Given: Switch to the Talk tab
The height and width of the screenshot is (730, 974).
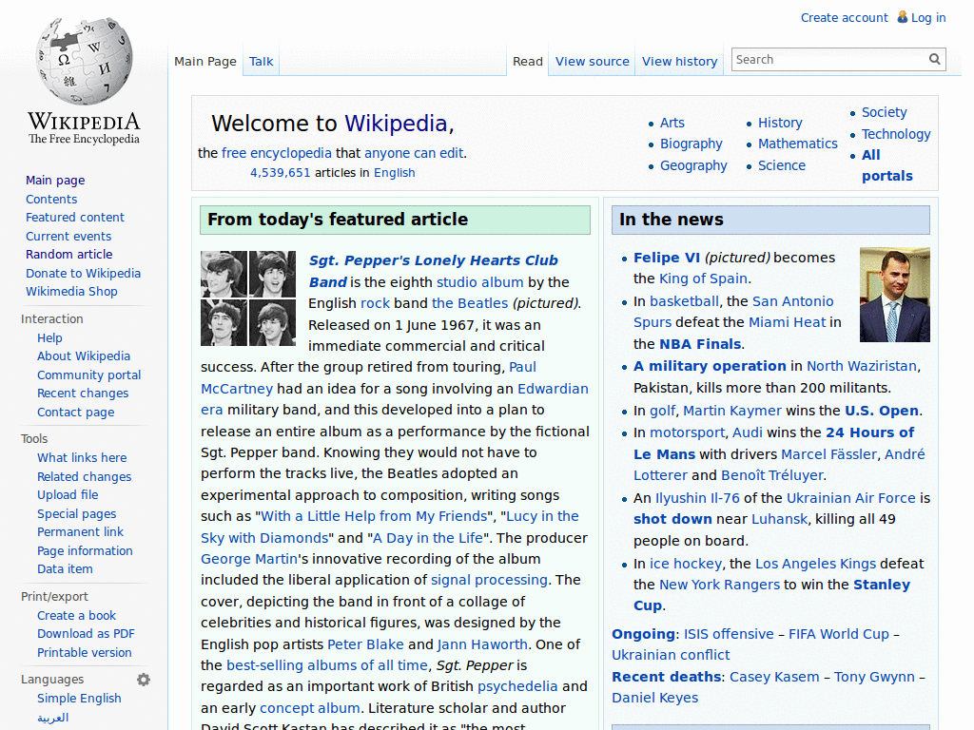Looking at the screenshot, I should (x=261, y=62).
